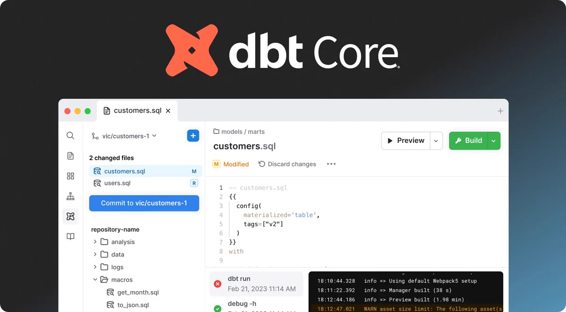Click the Preview built (1.98 min) log line
The width and height of the screenshot is (566, 312).
pyautogui.click(x=391, y=300)
